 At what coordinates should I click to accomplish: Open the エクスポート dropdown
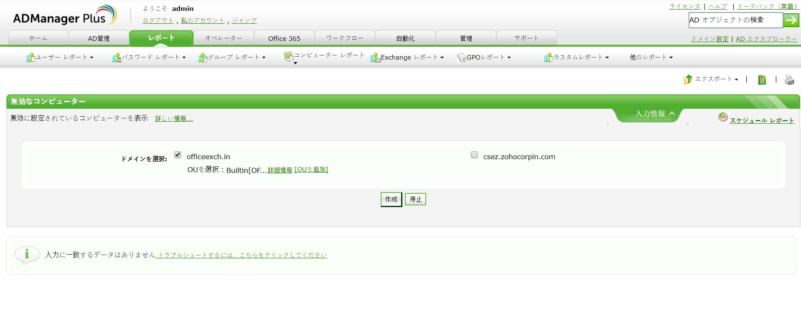pyautogui.click(x=716, y=79)
